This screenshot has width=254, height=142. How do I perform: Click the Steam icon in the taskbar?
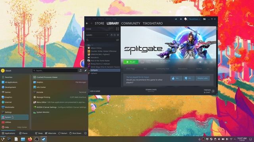[x=44, y=139]
